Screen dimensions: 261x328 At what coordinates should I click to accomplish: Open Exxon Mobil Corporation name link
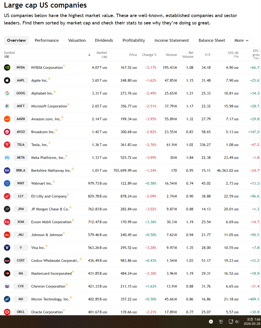(x=51, y=222)
